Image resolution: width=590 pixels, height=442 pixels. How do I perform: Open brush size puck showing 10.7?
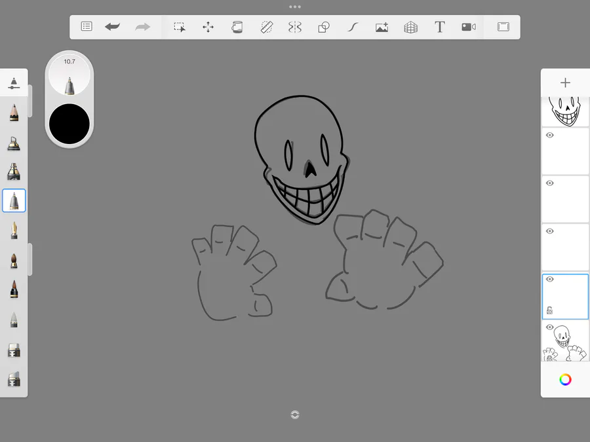69,75
